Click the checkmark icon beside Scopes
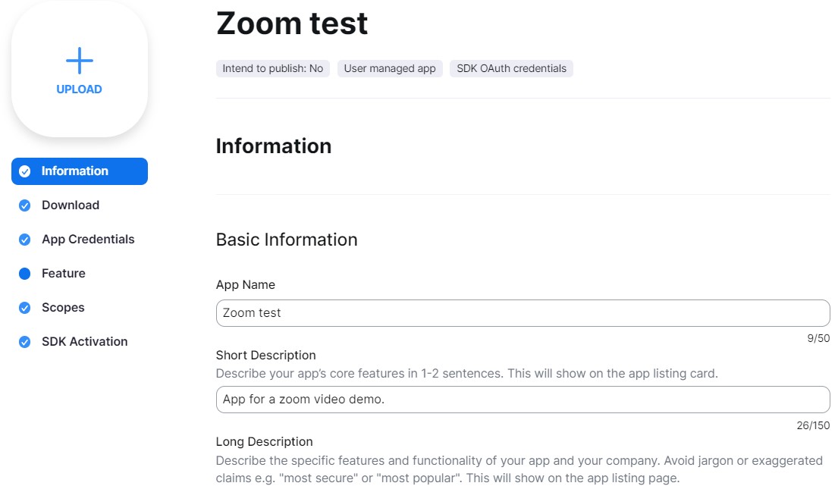 24,308
